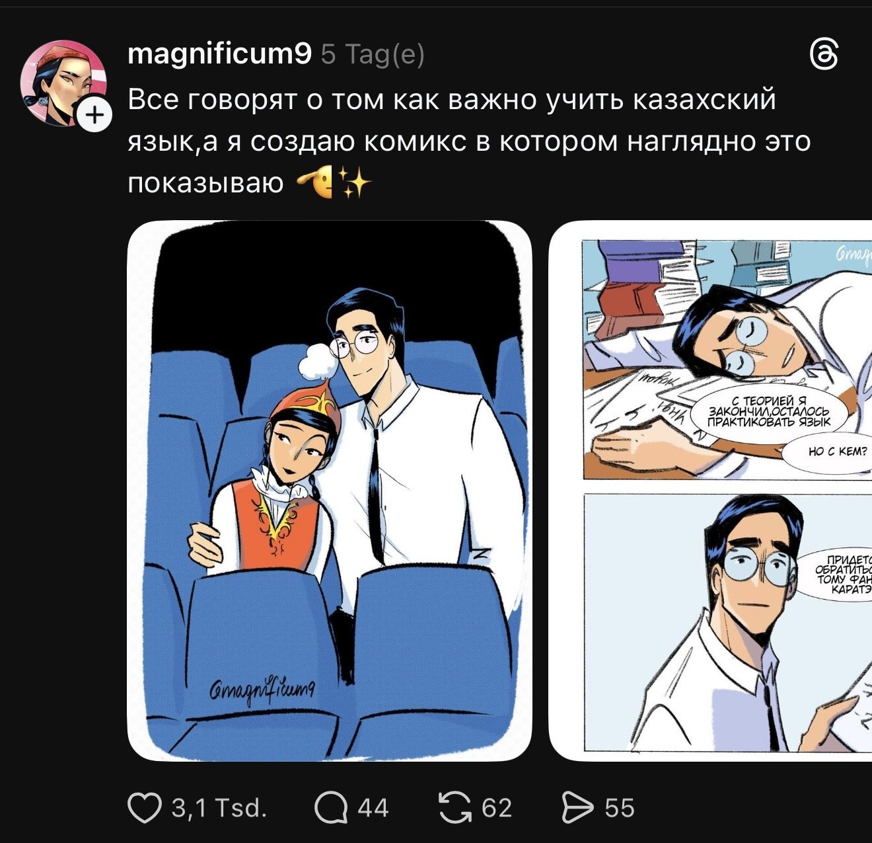Open the cinema seats comic image
This screenshot has height=843, width=872.
click(330, 491)
